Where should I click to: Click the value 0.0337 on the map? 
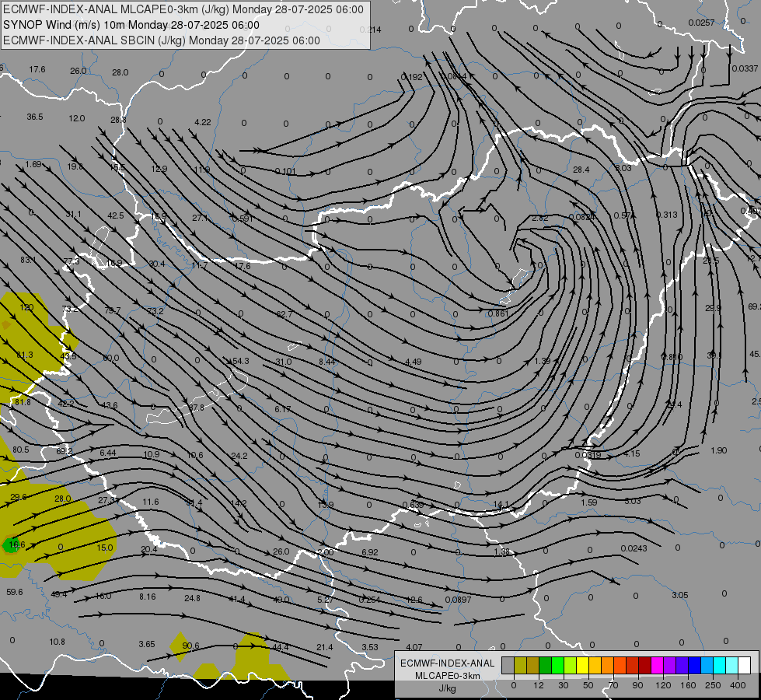[x=745, y=68]
